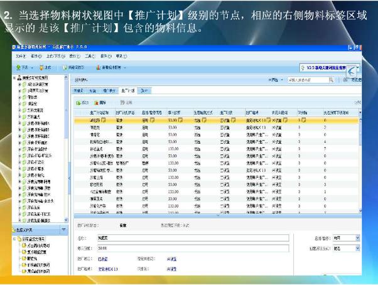Switch to the 创意 tab
378x285 pixels.
pos(93,91)
